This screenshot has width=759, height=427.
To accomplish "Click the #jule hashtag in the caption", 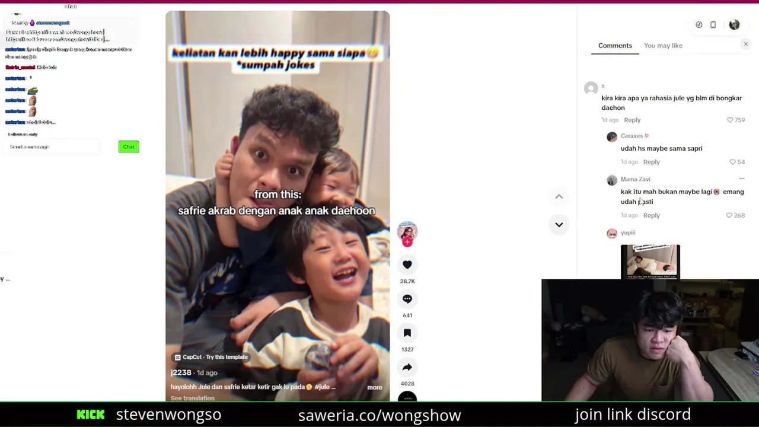I will tap(322, 387).
